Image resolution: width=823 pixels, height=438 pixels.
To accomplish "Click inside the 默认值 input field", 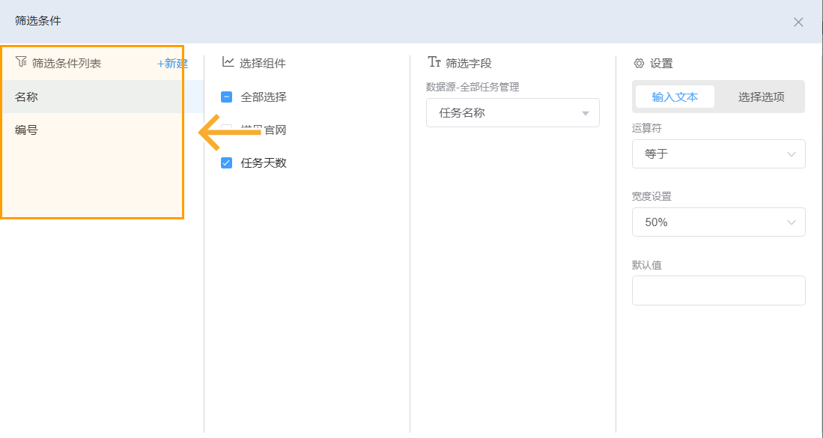I will pos(718,291).
